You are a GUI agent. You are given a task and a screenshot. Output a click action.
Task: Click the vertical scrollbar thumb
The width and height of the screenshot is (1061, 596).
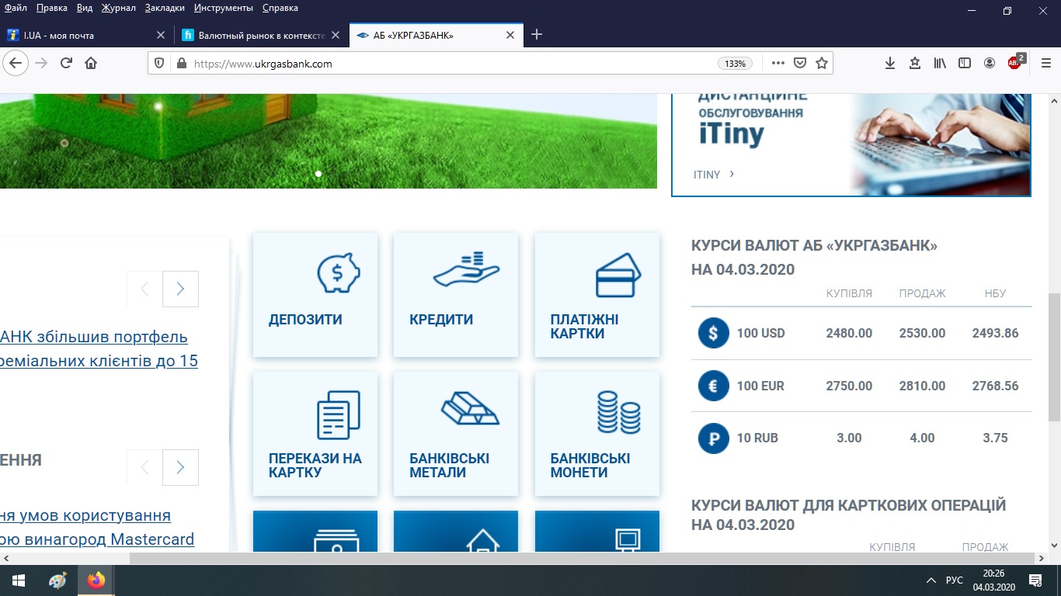click(1054, 357)
